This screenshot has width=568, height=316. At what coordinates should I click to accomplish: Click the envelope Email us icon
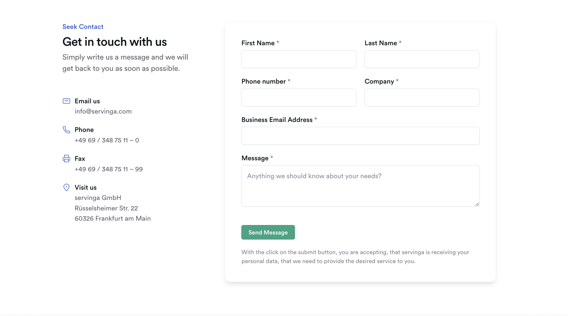[x=66, y=101]
